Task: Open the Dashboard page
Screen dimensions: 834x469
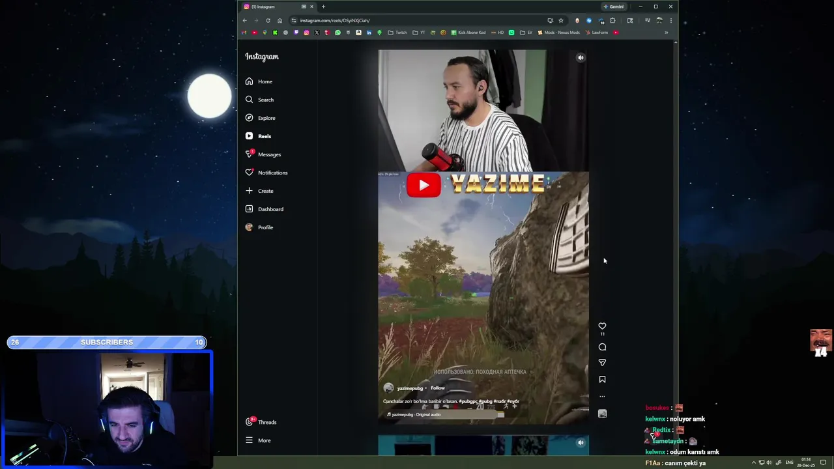Action: pos(264,209)
